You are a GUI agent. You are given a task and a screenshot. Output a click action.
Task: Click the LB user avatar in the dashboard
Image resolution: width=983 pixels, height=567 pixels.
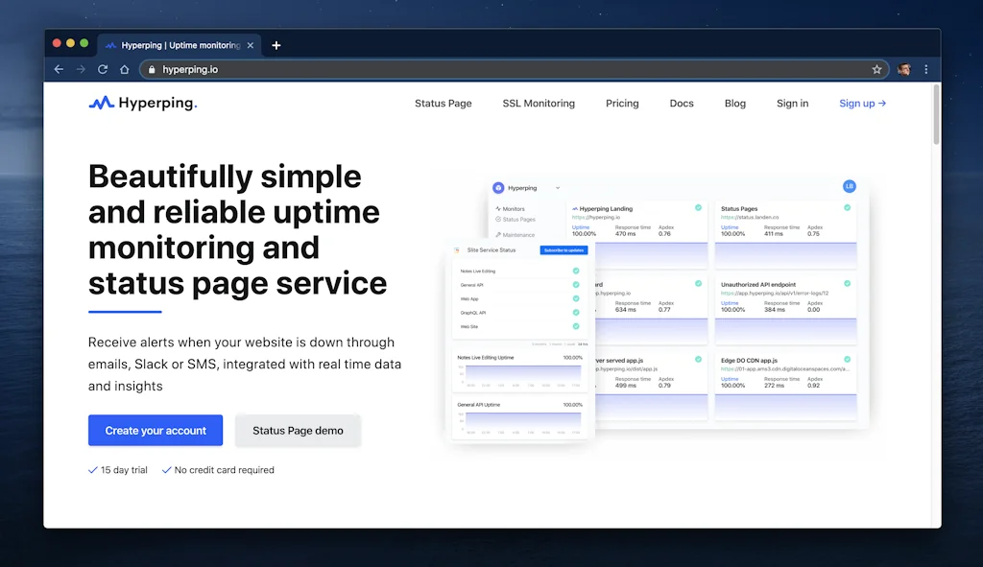click(849, 186)
